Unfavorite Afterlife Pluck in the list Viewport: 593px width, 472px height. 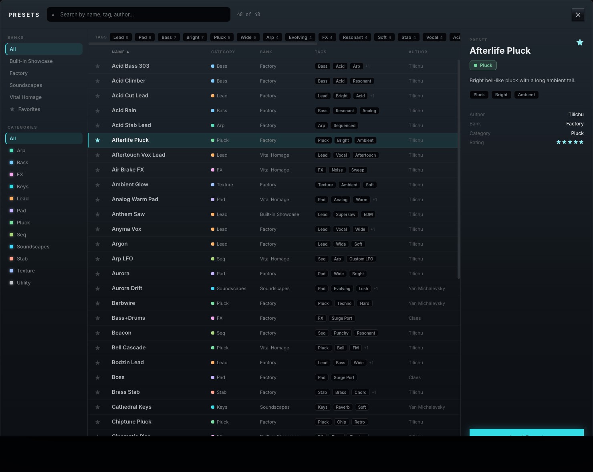click(x=97, y=140)
